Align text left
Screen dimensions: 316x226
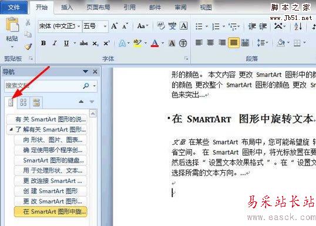(x=199, y=43)
